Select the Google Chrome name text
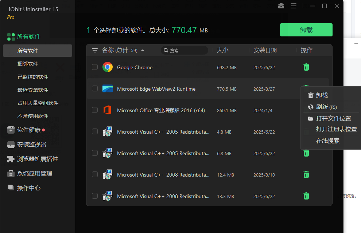 (135, 67)
